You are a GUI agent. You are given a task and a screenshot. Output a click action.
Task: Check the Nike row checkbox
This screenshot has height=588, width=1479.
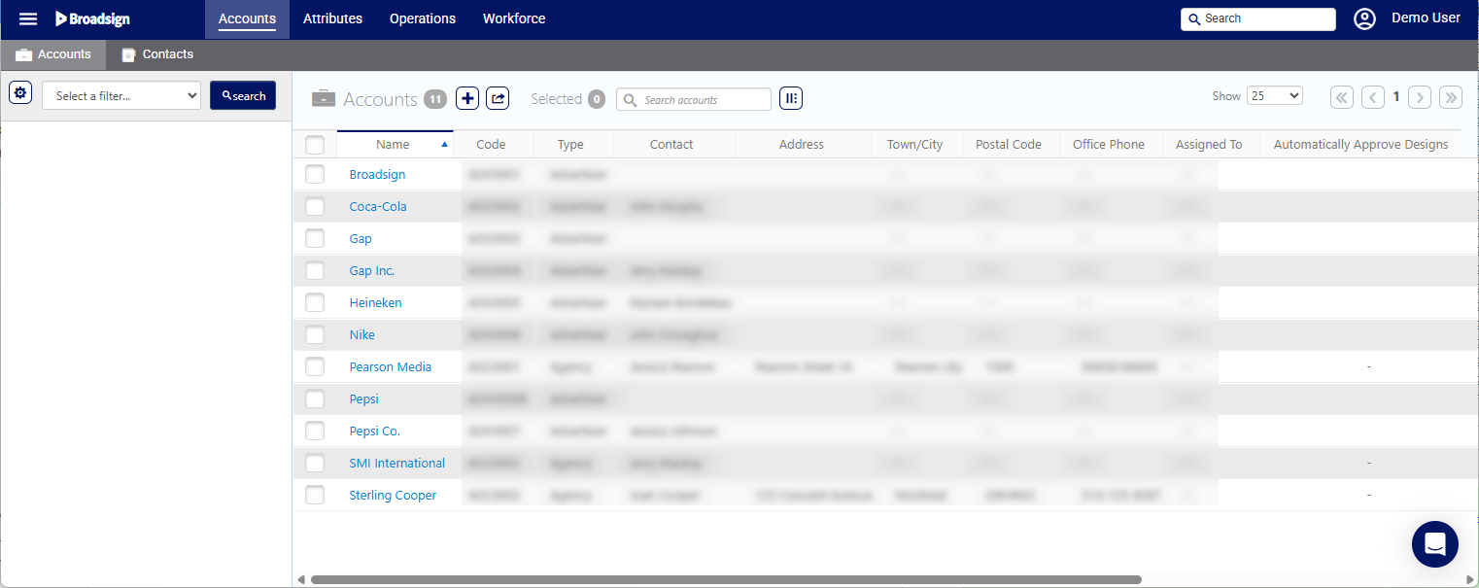point(315,335)
